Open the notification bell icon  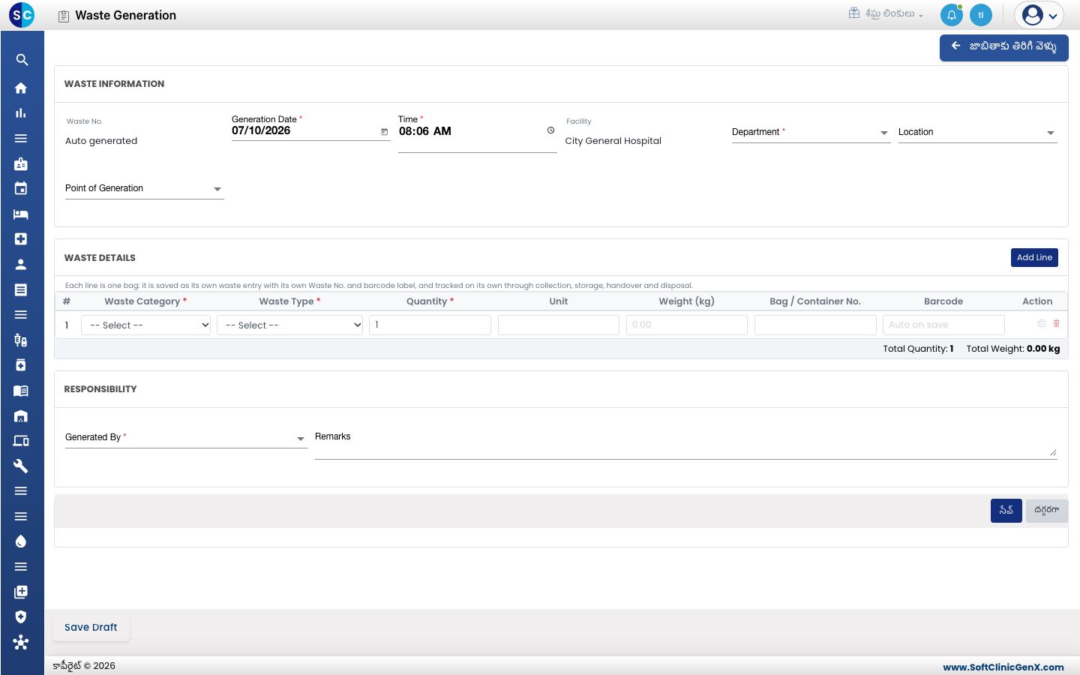tap(952, 15)
